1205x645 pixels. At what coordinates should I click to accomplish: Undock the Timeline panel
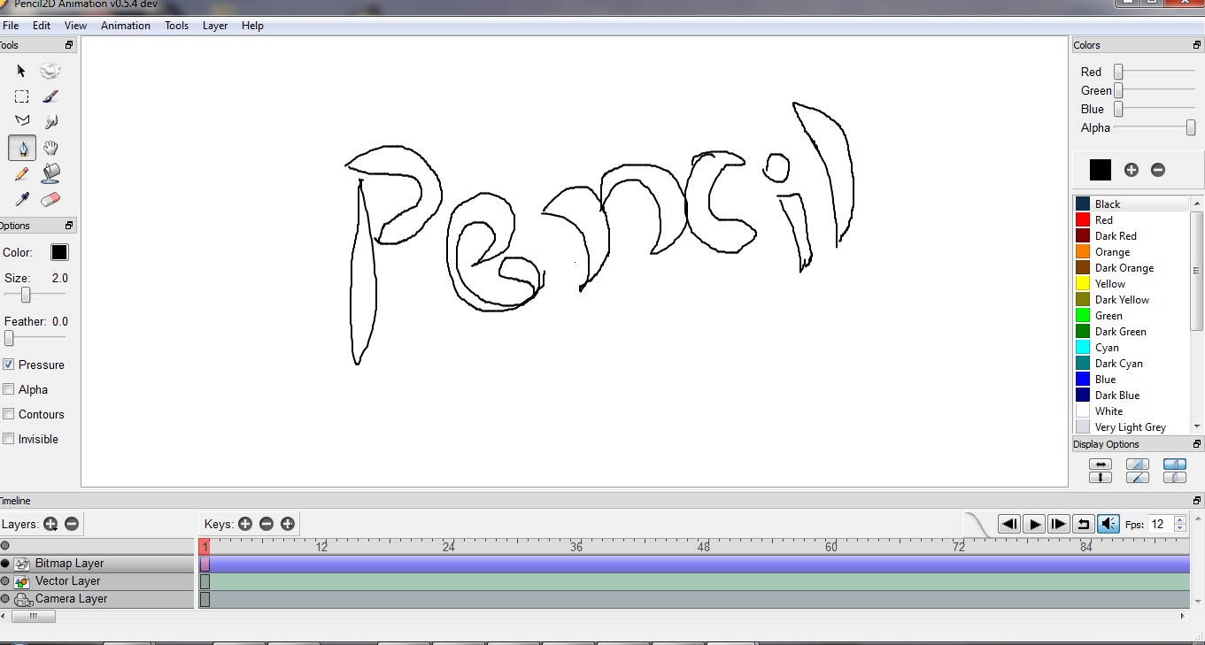pos(1197,501)
